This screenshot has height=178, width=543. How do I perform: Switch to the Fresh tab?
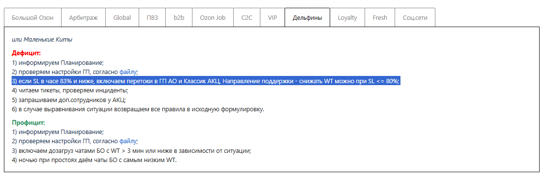380,17
